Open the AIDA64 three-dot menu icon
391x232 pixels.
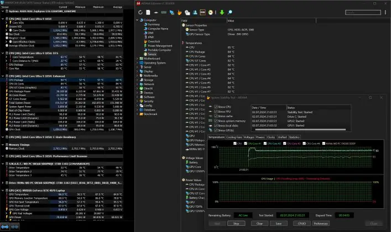[385, 12]
